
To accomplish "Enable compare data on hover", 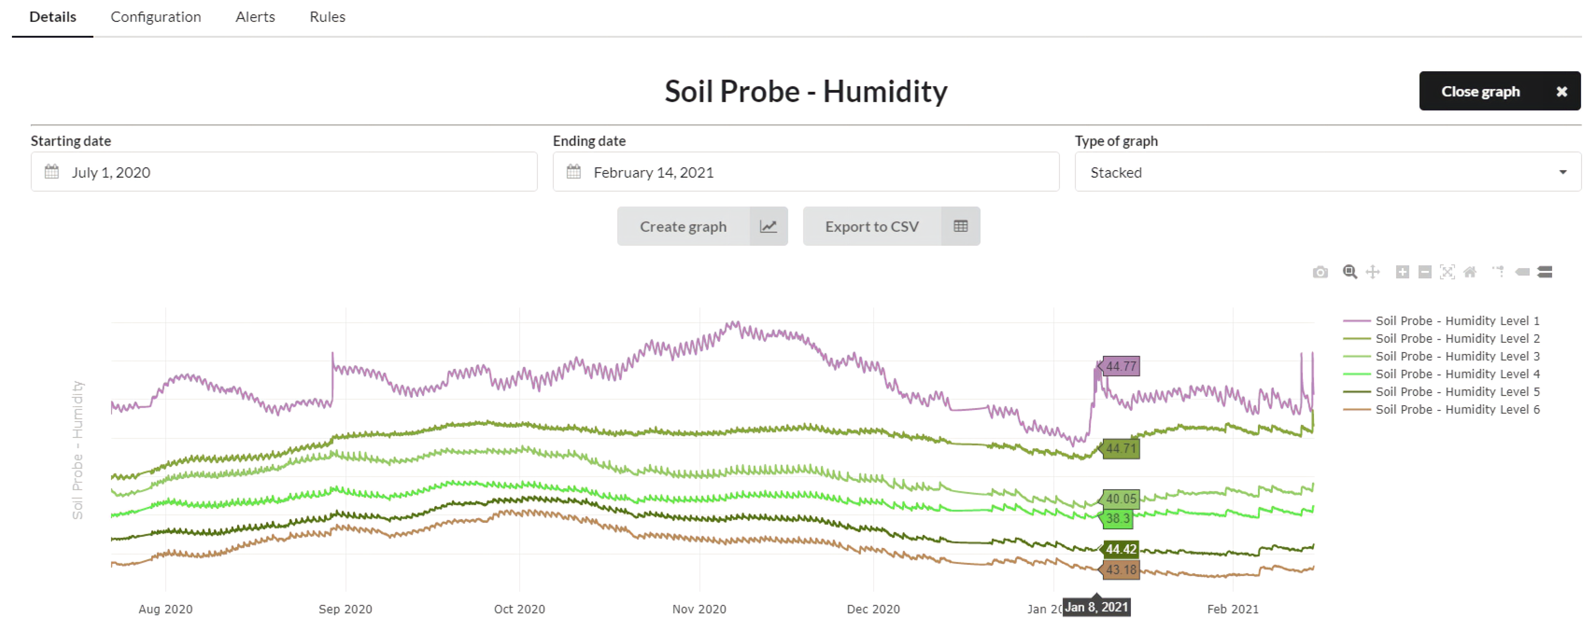I will click(1545, 272).
